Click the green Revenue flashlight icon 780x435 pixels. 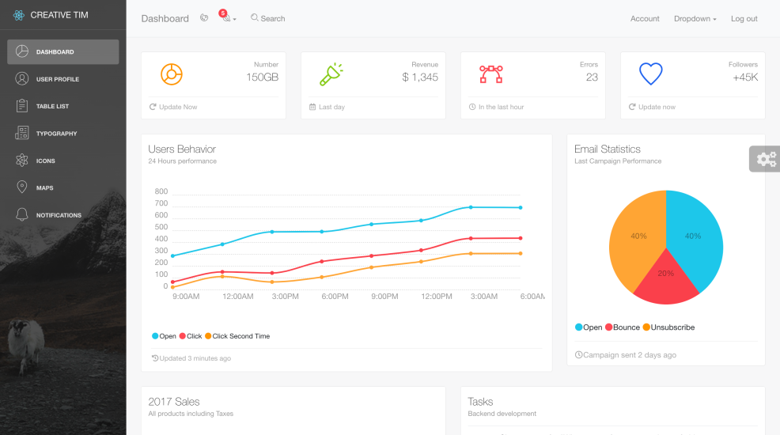point(331,74)
